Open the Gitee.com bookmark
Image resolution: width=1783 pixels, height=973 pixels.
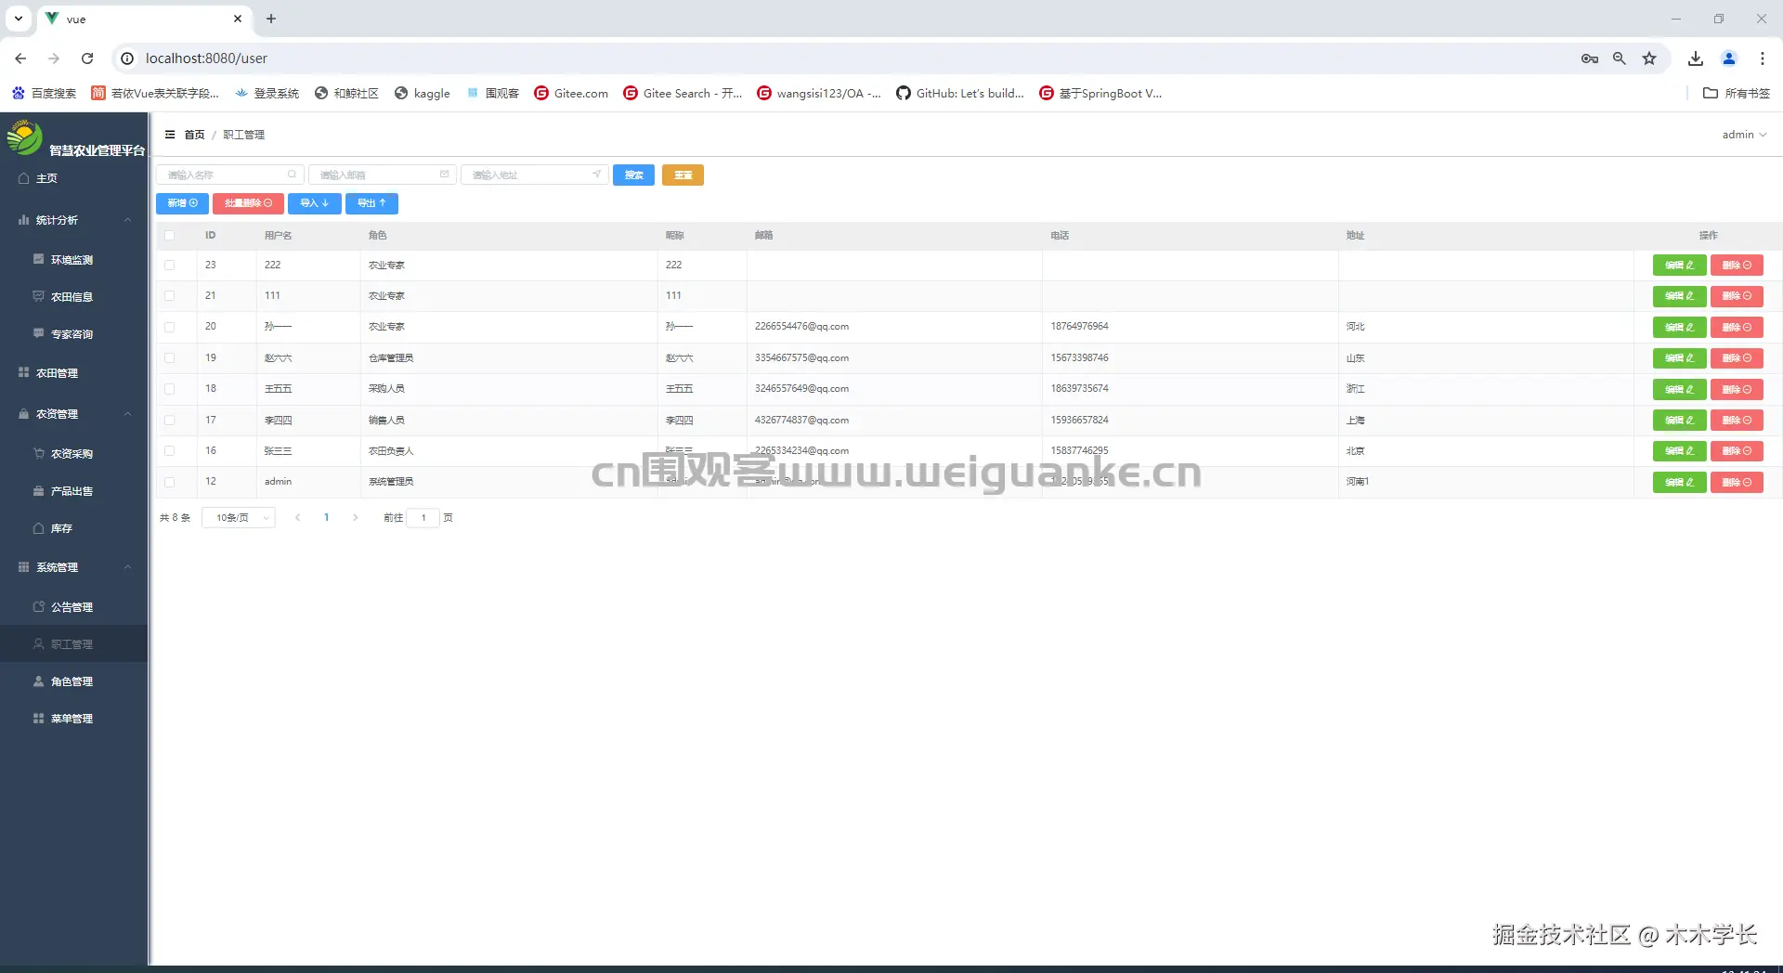(x=571, y=93)
